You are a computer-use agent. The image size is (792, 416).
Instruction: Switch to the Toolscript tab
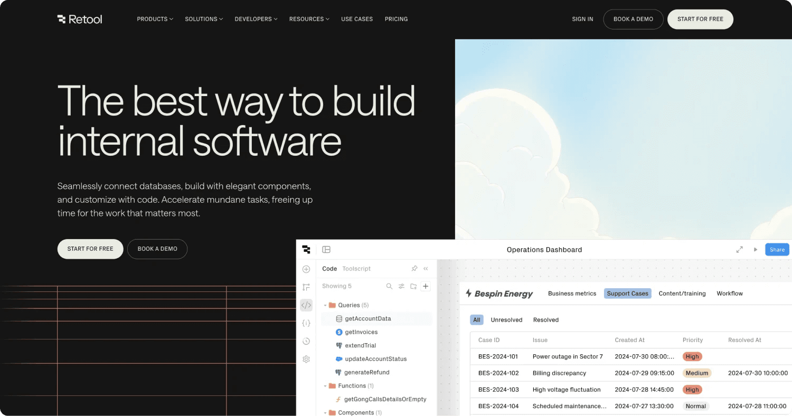[x=356, y=269]
